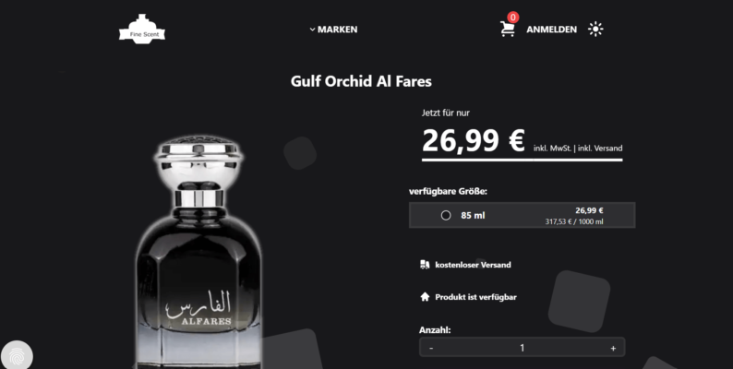This screenshot has width=733, height=369.
Task: Toggle light mode with sun icon
Action: click(595, 29)
